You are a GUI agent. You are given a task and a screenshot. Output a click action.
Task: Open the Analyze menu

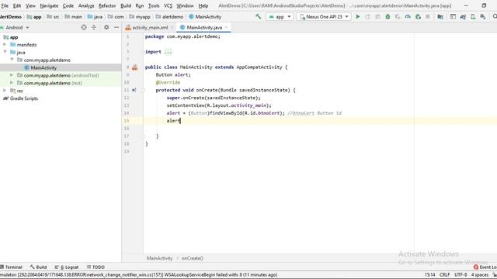[86, 5]
